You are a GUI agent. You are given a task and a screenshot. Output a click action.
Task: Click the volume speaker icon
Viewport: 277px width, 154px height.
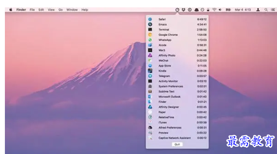tap(220, 10)
